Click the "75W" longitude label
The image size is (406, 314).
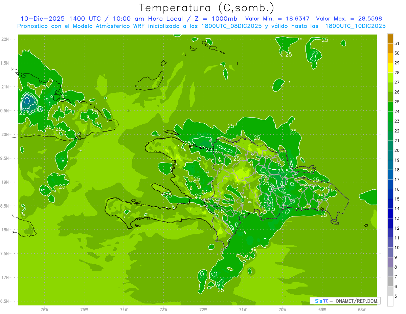click(84, 309)
